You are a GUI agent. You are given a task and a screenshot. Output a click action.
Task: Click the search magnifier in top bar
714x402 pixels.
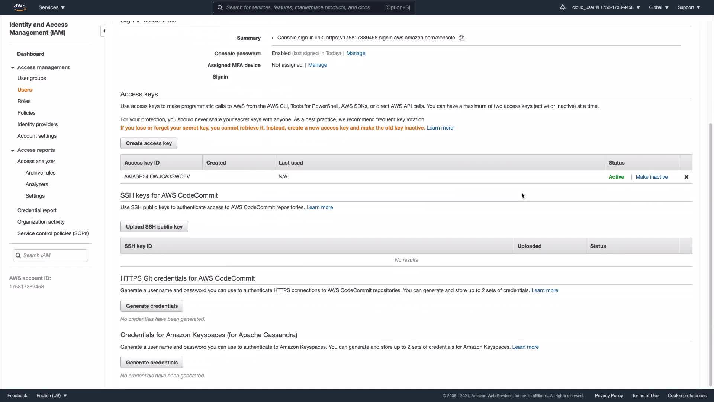point(220,7)
